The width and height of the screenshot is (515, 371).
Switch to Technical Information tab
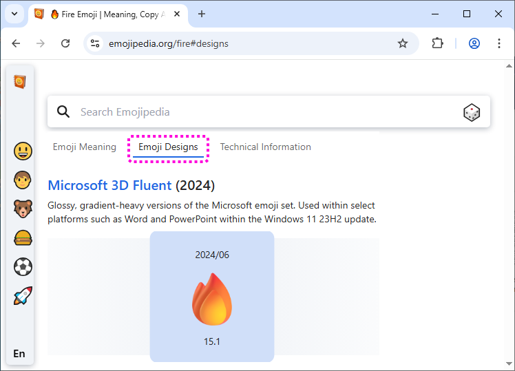coord(265,147)
